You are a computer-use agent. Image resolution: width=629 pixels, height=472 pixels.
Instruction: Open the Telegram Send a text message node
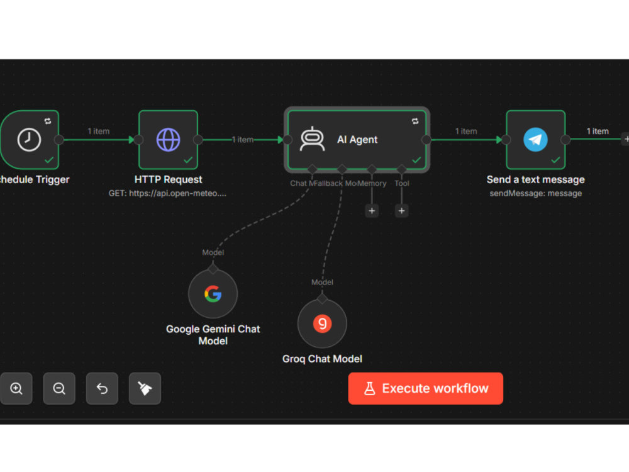[x=535, y=140]
